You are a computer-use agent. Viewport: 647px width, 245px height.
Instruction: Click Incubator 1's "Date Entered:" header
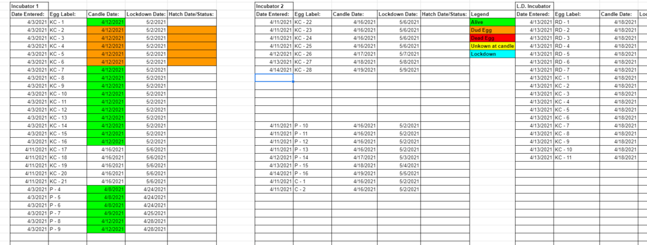[29, 14]
